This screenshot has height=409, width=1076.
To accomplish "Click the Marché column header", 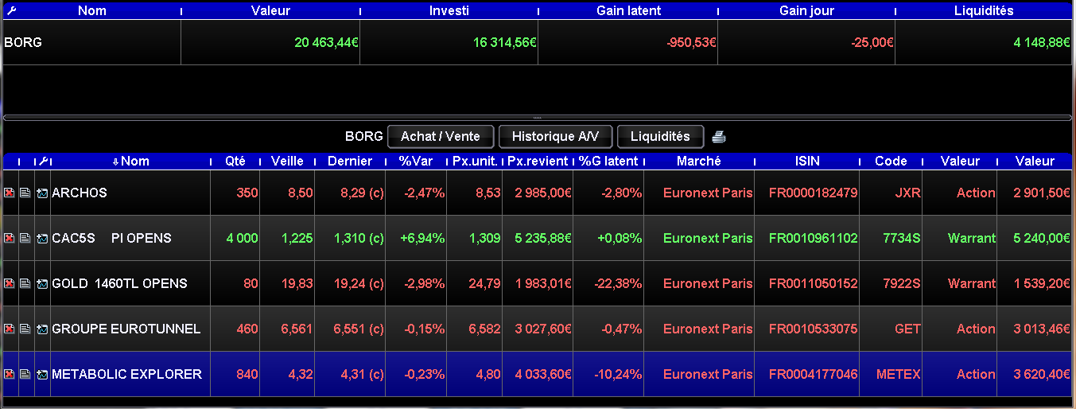I will tap(699, 161).
